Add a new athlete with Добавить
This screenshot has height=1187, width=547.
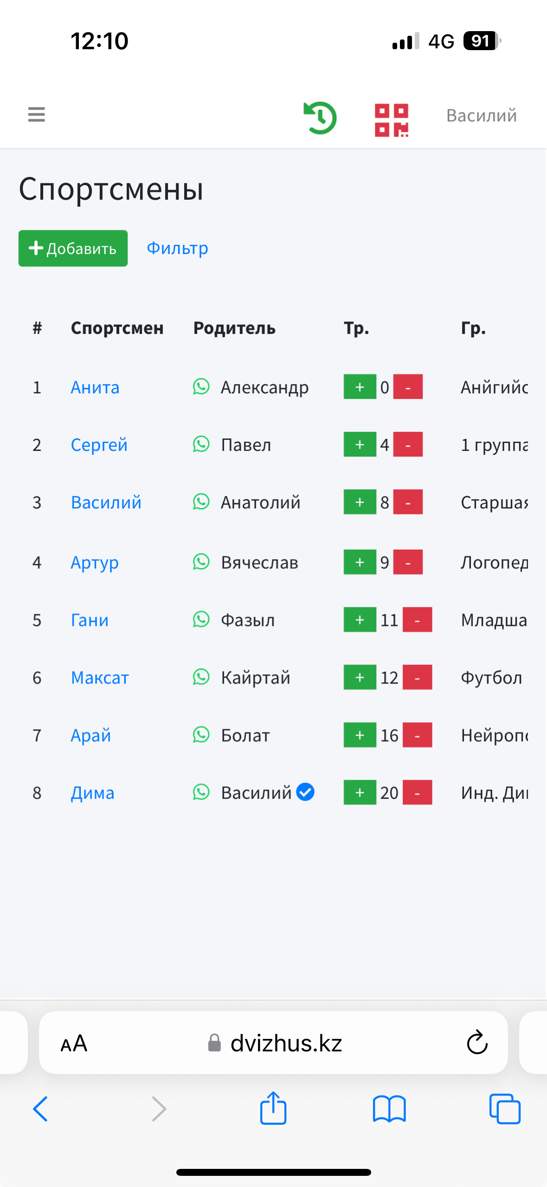[x=73, y=248]
